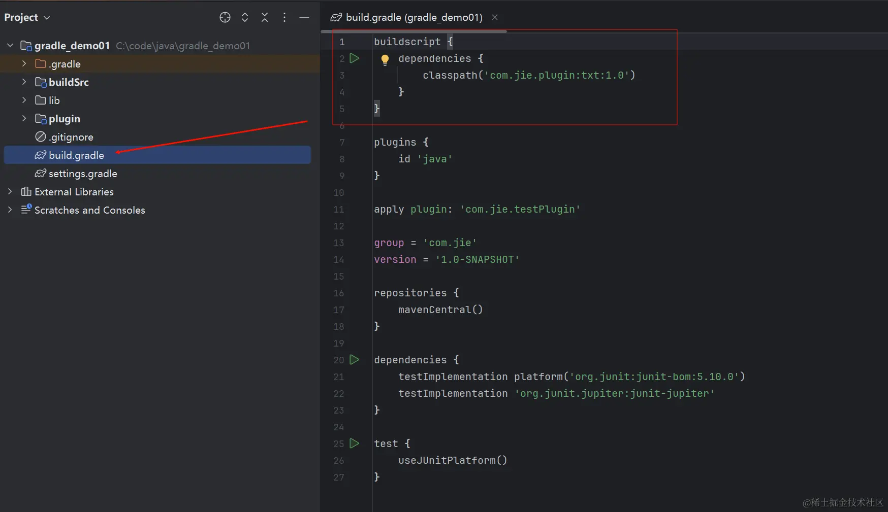
Task: Click line number 27 in gutter
Action: tap(339, 477)
